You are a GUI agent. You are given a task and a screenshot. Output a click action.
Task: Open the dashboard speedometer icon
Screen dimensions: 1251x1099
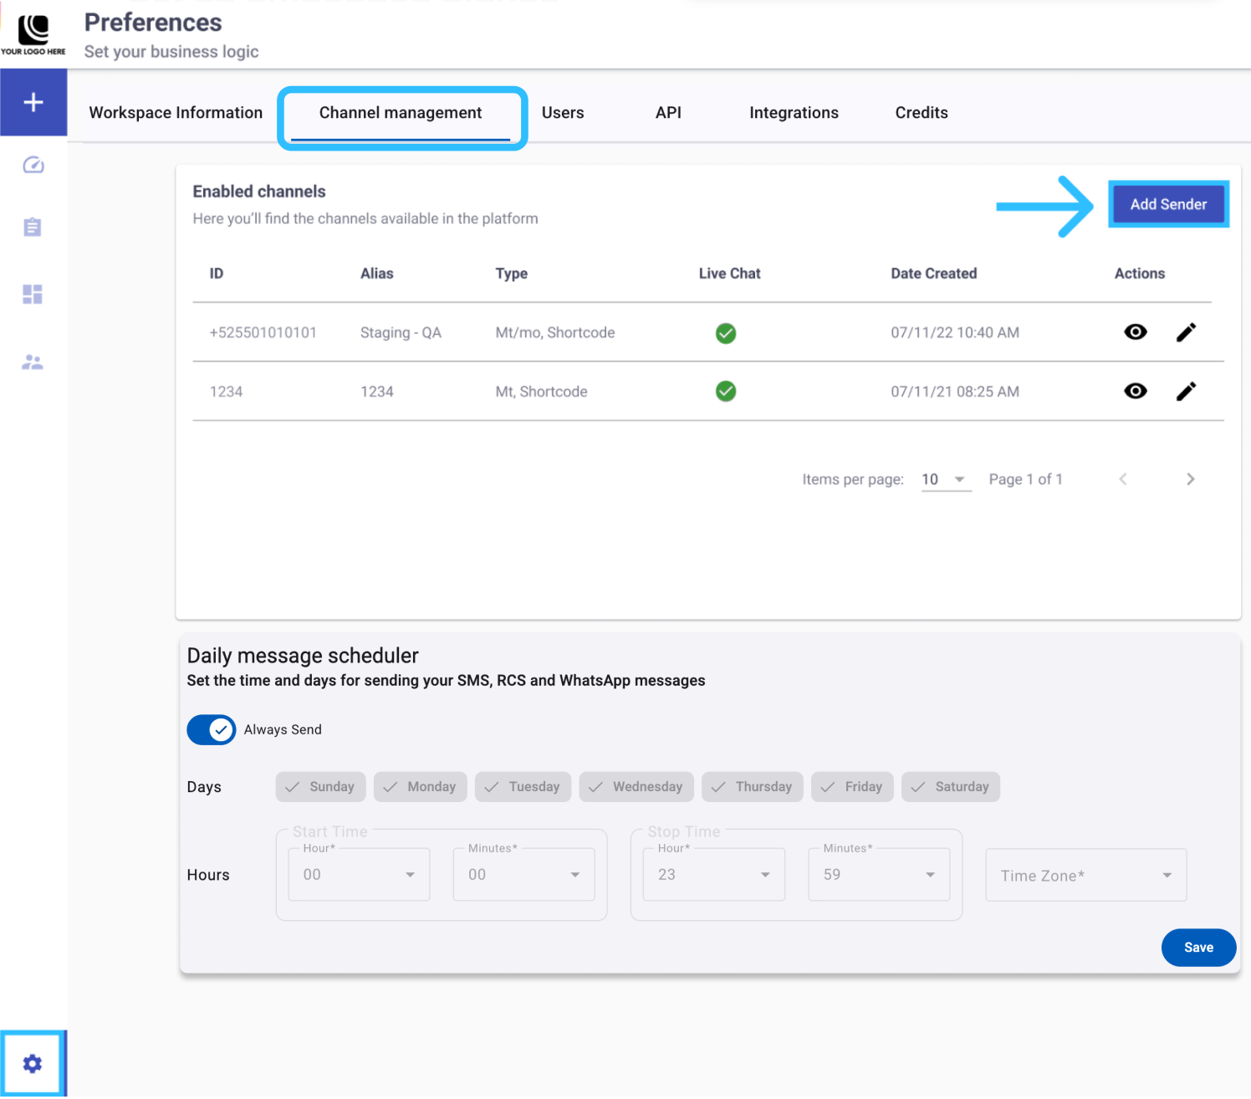point(33,165)
